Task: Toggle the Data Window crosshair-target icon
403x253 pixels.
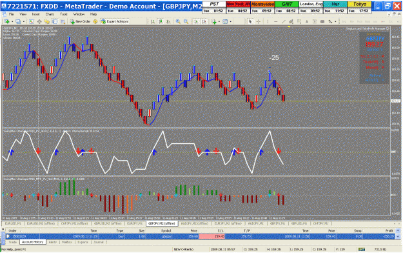Action: (x=39, y=21)
